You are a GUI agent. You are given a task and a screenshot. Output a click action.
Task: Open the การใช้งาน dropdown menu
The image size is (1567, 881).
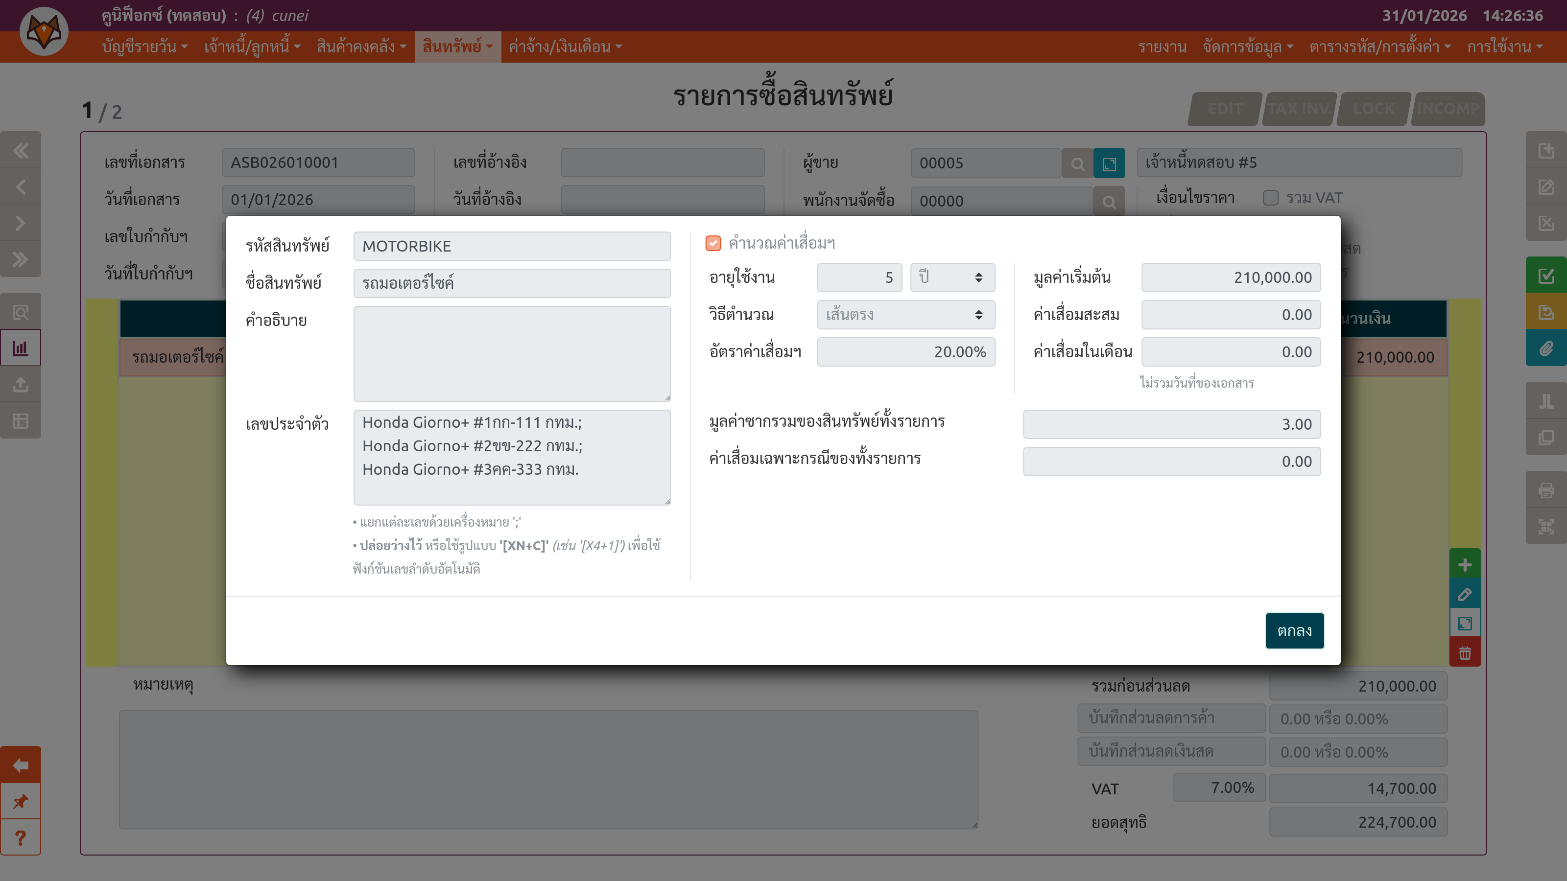point(1504,47)
